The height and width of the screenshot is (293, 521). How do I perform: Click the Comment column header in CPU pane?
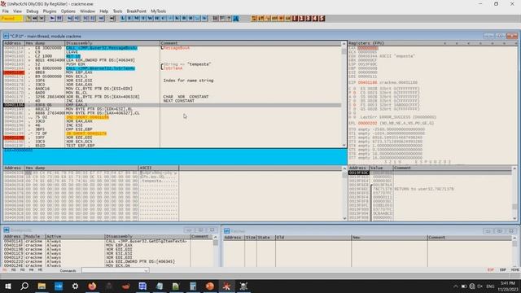click(x=251, y=43)
